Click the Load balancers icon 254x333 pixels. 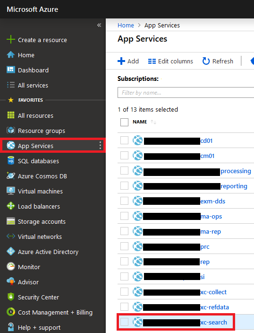point(10,206)
